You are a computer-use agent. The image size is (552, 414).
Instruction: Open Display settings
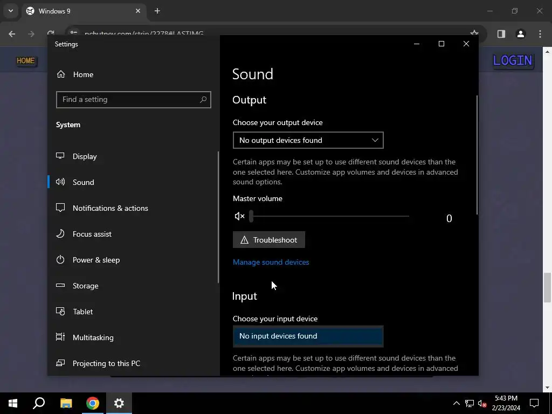point(85,156)
